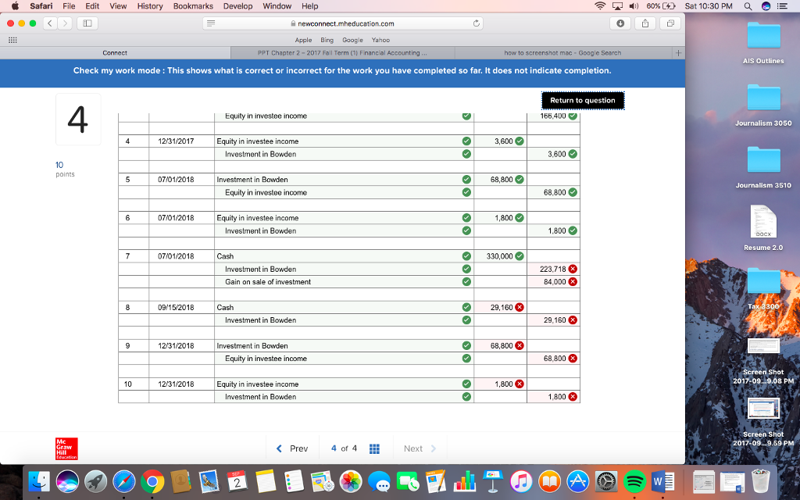800x500 pixels.
Task: Open the reader view icon in address bar
Action: (211, 23)
